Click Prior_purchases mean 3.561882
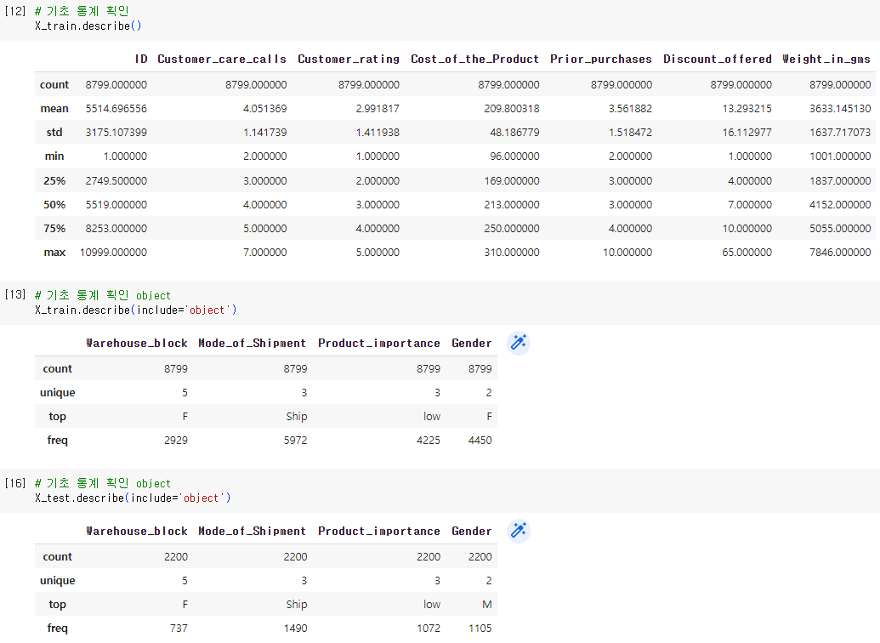 point(630,108)
